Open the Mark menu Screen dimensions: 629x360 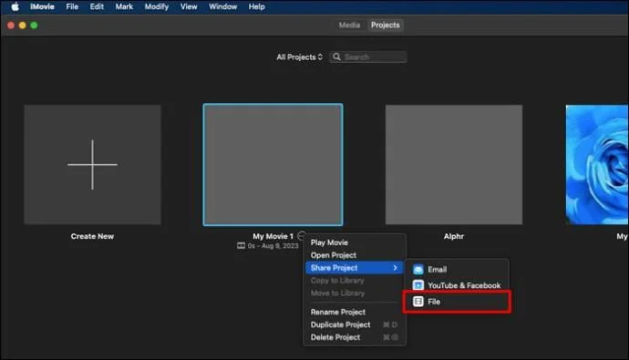(x=124, y=6)
